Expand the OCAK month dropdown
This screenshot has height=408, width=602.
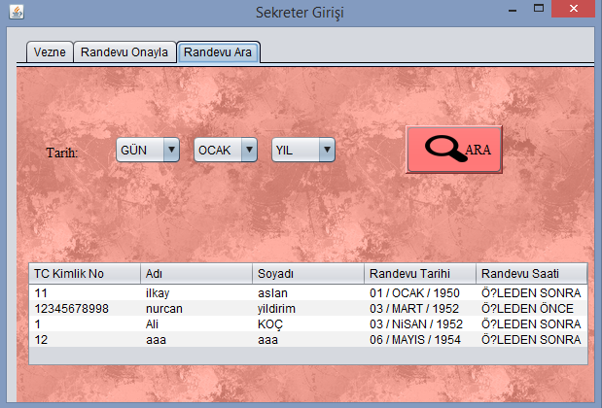coord(226,150)
